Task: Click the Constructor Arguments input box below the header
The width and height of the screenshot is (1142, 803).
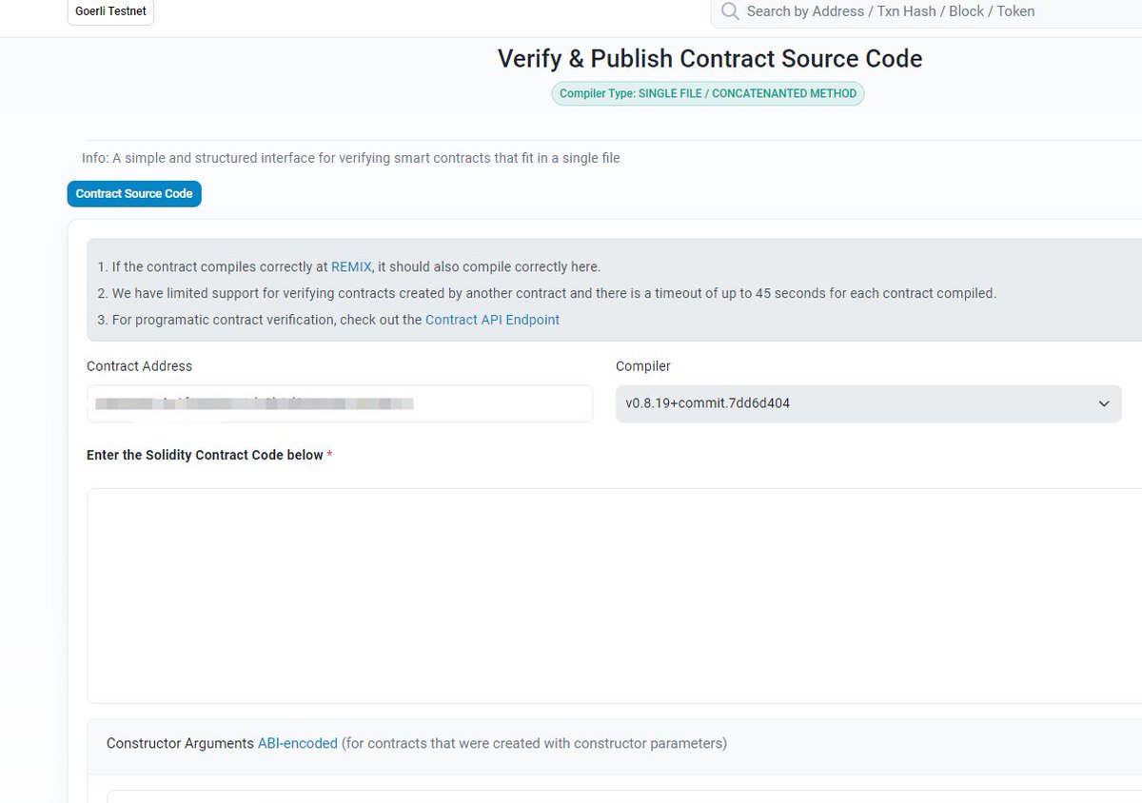Action: pyautogui.click(x=624, y=796)
